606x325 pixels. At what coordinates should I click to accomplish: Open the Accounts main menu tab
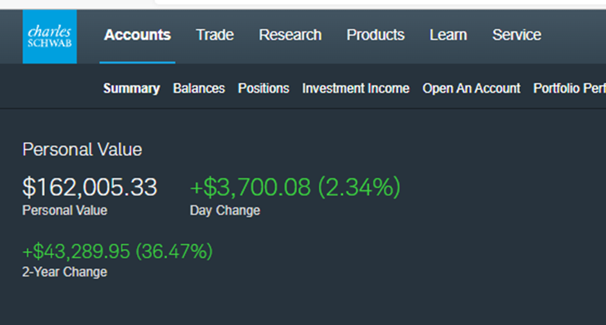[x=137, y=35]
